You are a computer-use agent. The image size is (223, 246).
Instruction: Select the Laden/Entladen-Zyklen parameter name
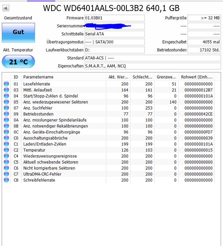tap(45, 144)
